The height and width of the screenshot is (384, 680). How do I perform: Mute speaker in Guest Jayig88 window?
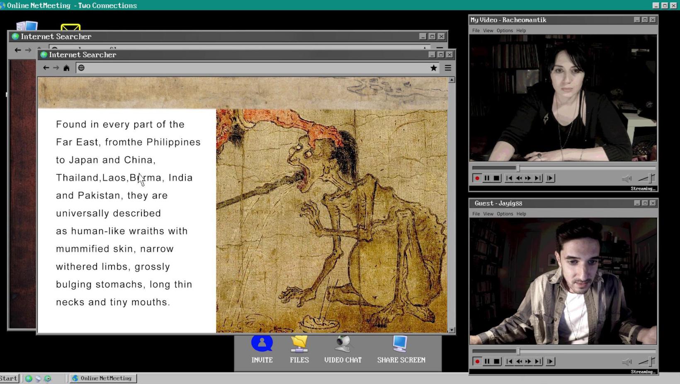627,362
